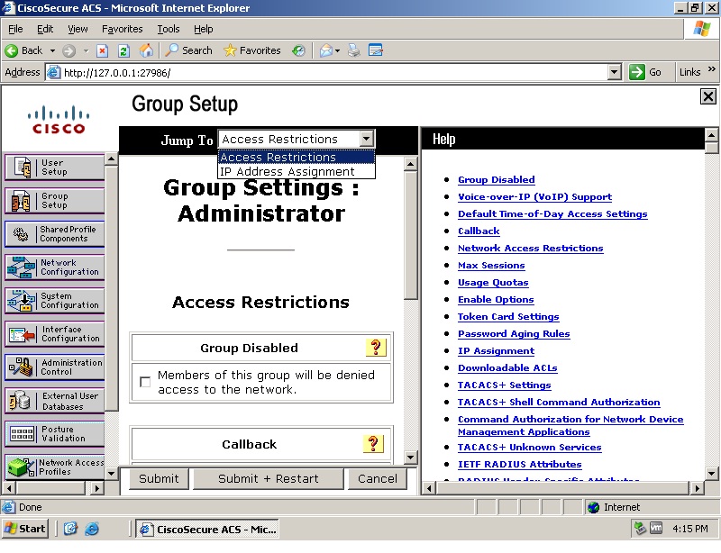721x553 pixels.
Task: Click the Print toolbar icon
Action: [x=353, y=50]
